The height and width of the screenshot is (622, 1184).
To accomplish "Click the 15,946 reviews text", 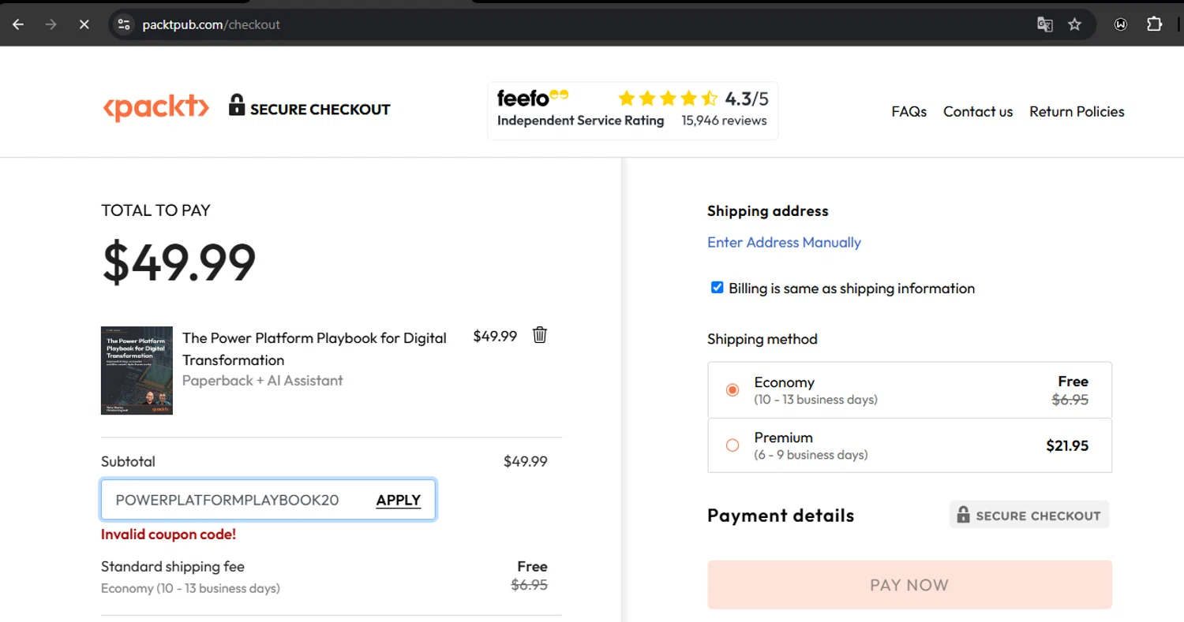I will click(x=724, y=121).
